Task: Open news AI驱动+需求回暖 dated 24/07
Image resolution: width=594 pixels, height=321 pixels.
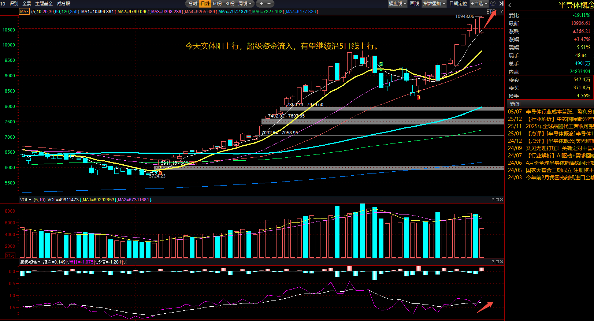Action: [550, 156]
